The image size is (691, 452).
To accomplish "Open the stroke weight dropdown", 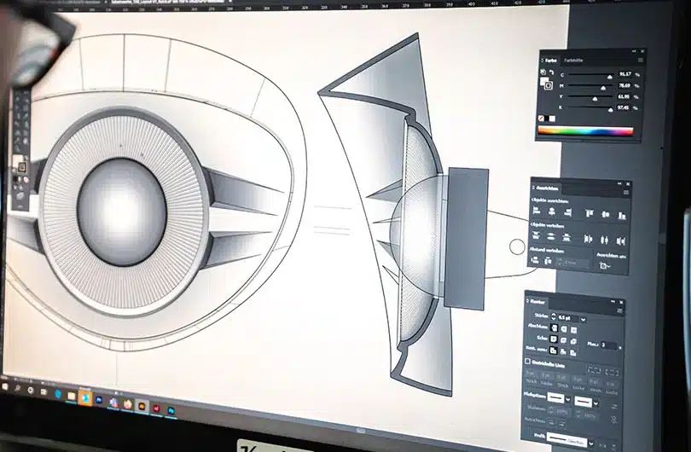I will coord(583,320).
